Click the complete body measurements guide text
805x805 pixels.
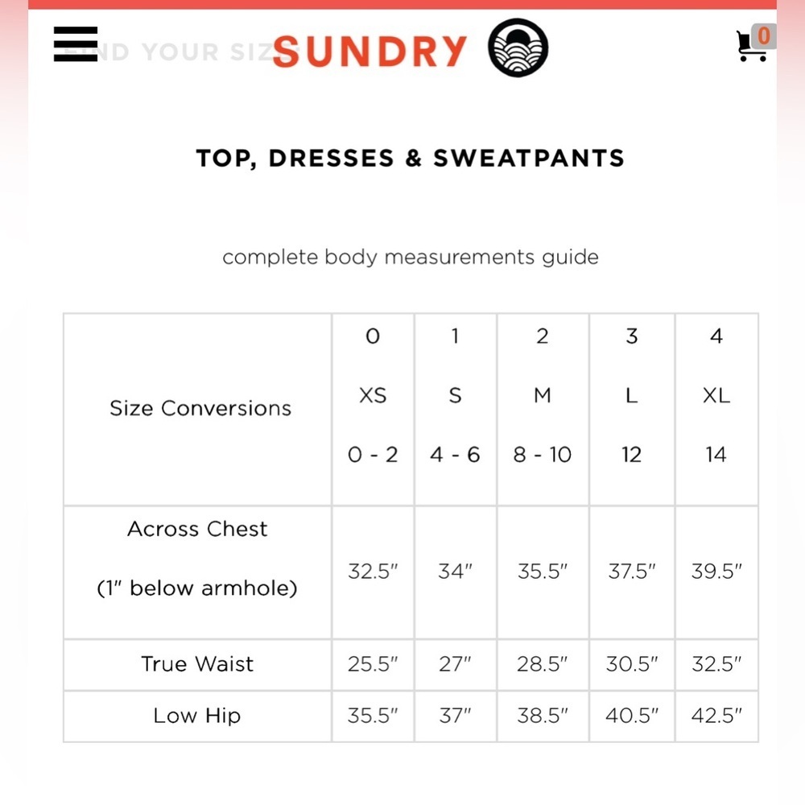410,258
